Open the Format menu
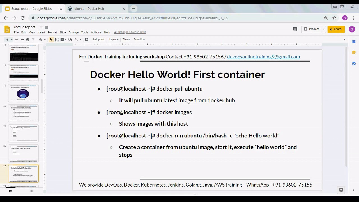The height and width of the screenshot is (202, 359). click(x=52, y=33)
